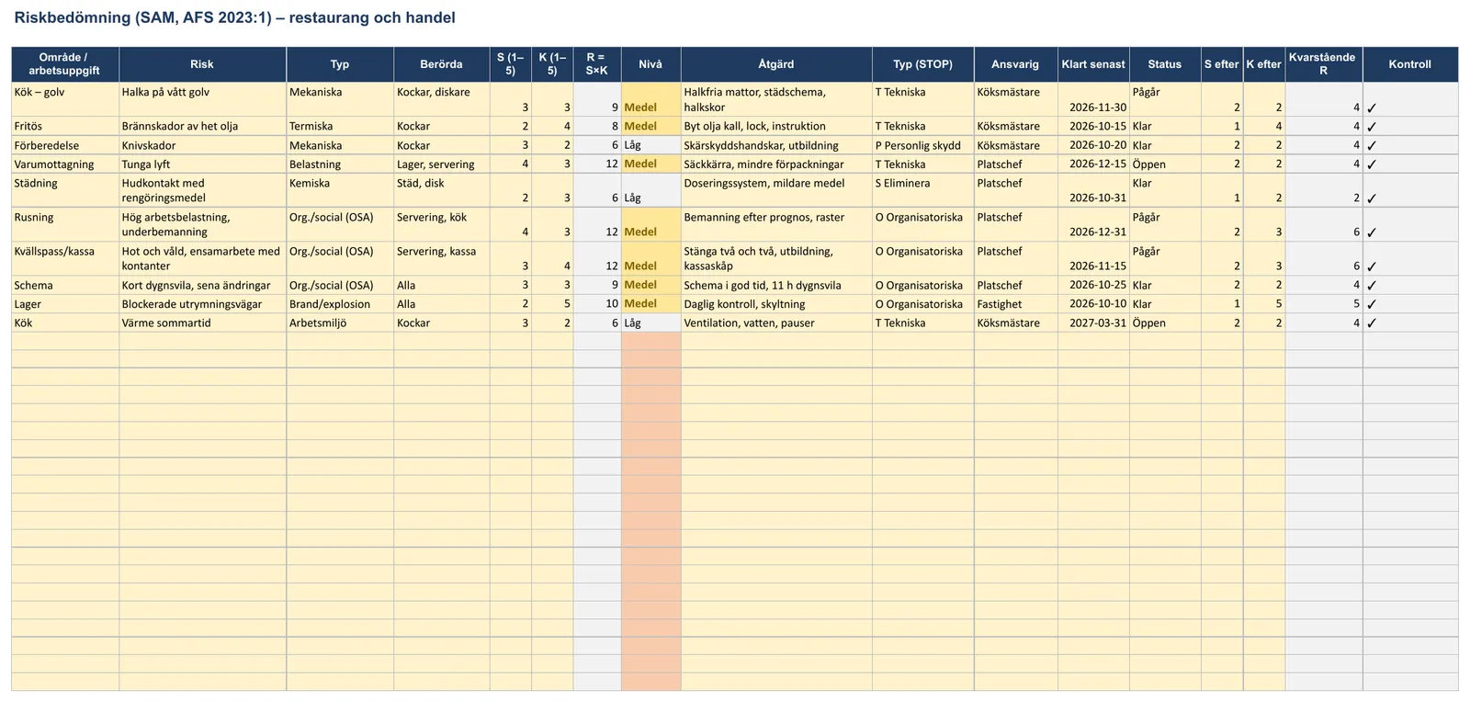Click the 'Typ (STOP)' column header

click(922, 64)
